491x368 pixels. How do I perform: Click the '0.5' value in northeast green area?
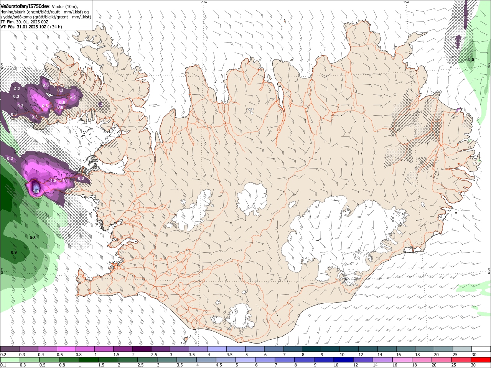pos(471,59)
